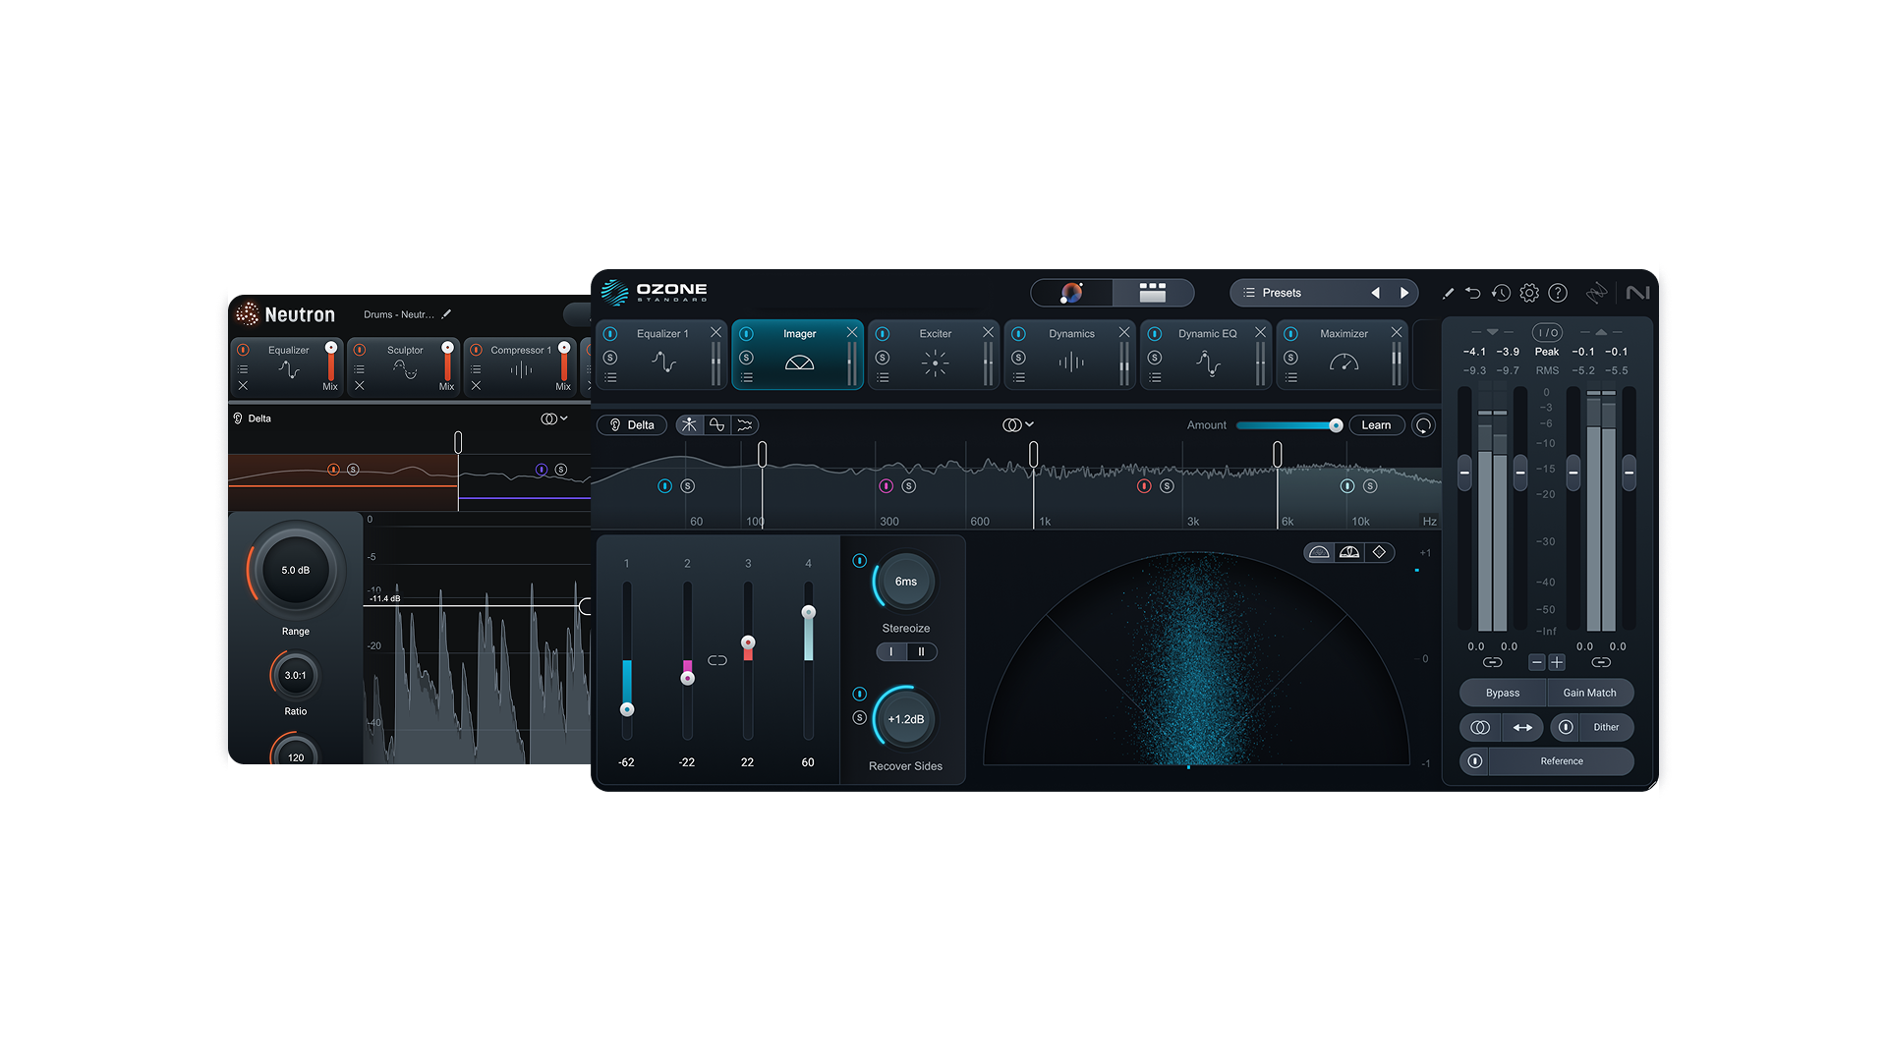Switch to the Ozone module chain view
The image size is (1887, 1061).
(1153, 293)
